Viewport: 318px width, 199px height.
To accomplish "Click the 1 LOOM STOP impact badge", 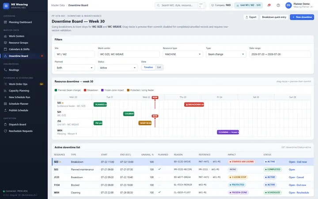I will [238, 177].
